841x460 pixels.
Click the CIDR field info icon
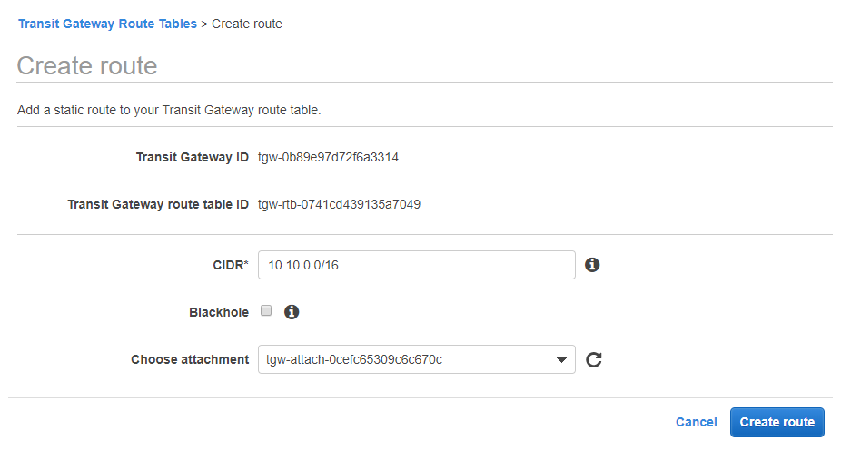592,265
